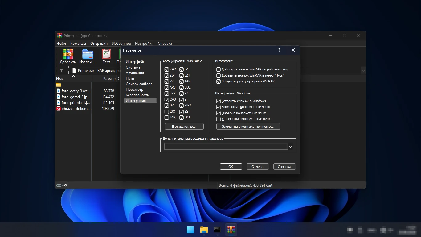Click the file size value 103 039
Image resolution: width=421 pixels, height=237 pixels.
(108, 109)
